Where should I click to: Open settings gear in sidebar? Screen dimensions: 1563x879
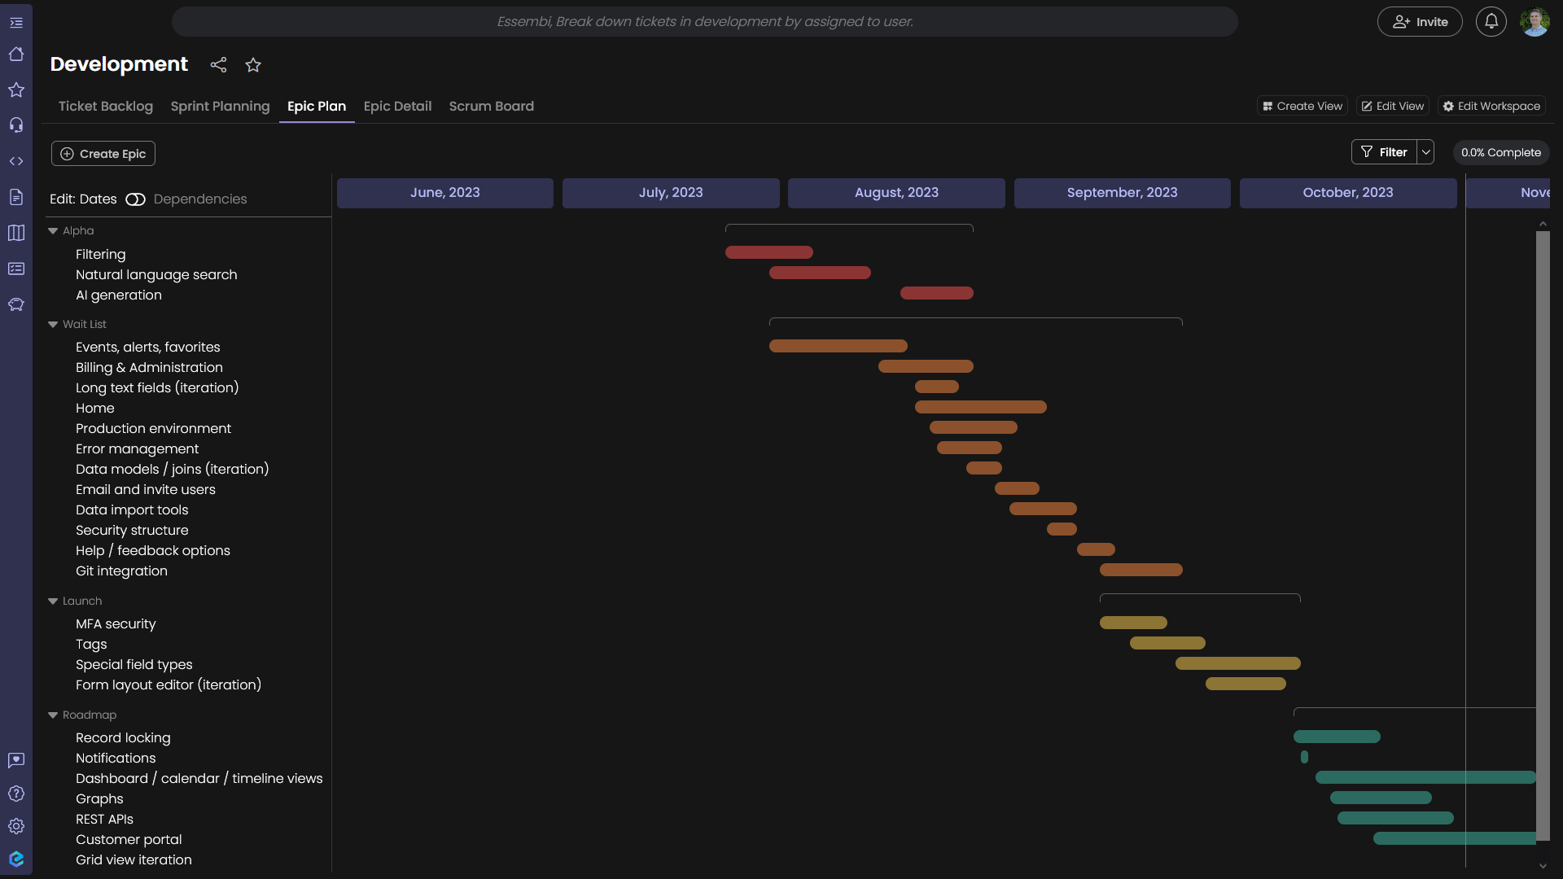click(16, 826)
